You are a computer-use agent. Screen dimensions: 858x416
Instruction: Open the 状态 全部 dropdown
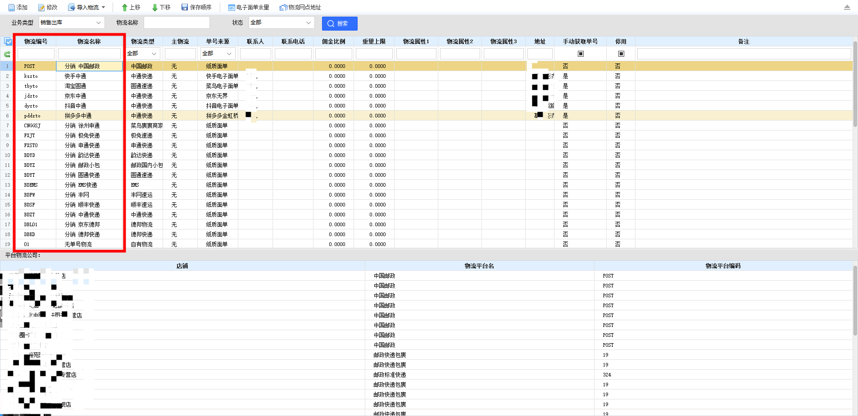click(281, 22)
